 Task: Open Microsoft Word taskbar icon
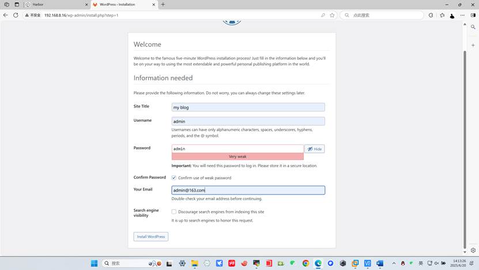(x=380, y=263)
